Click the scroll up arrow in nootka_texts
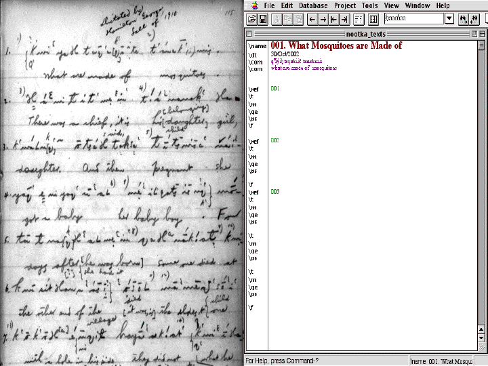This screenshot has width=488, height=366. click(481, 329)
